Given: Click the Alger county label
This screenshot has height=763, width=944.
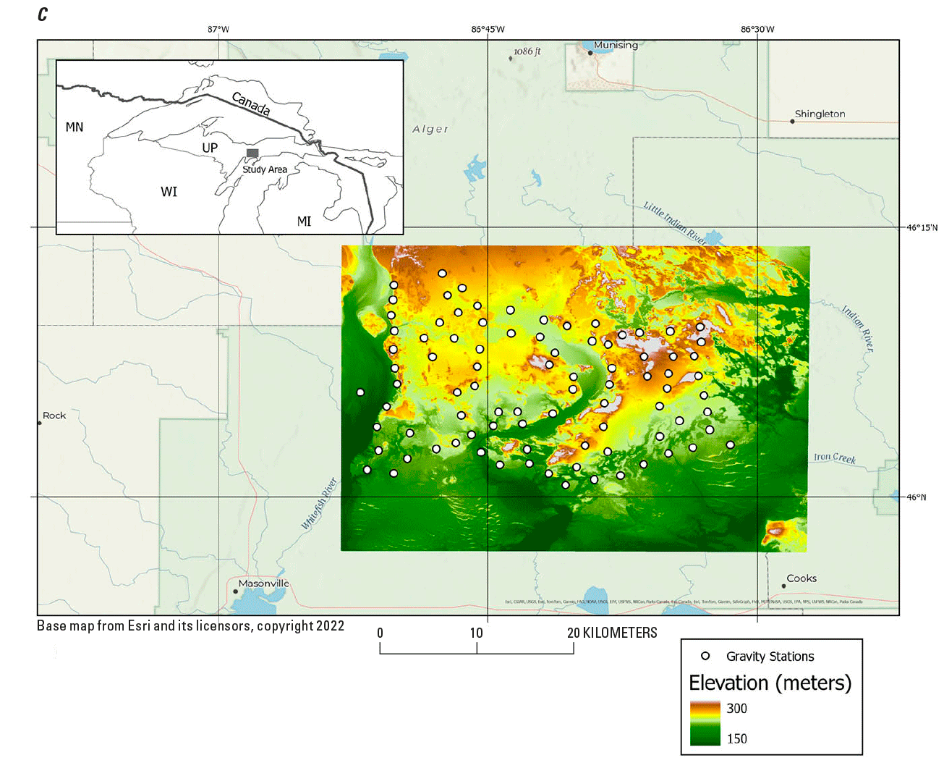Looking at the screenshot, I should (x=430, y=129).
